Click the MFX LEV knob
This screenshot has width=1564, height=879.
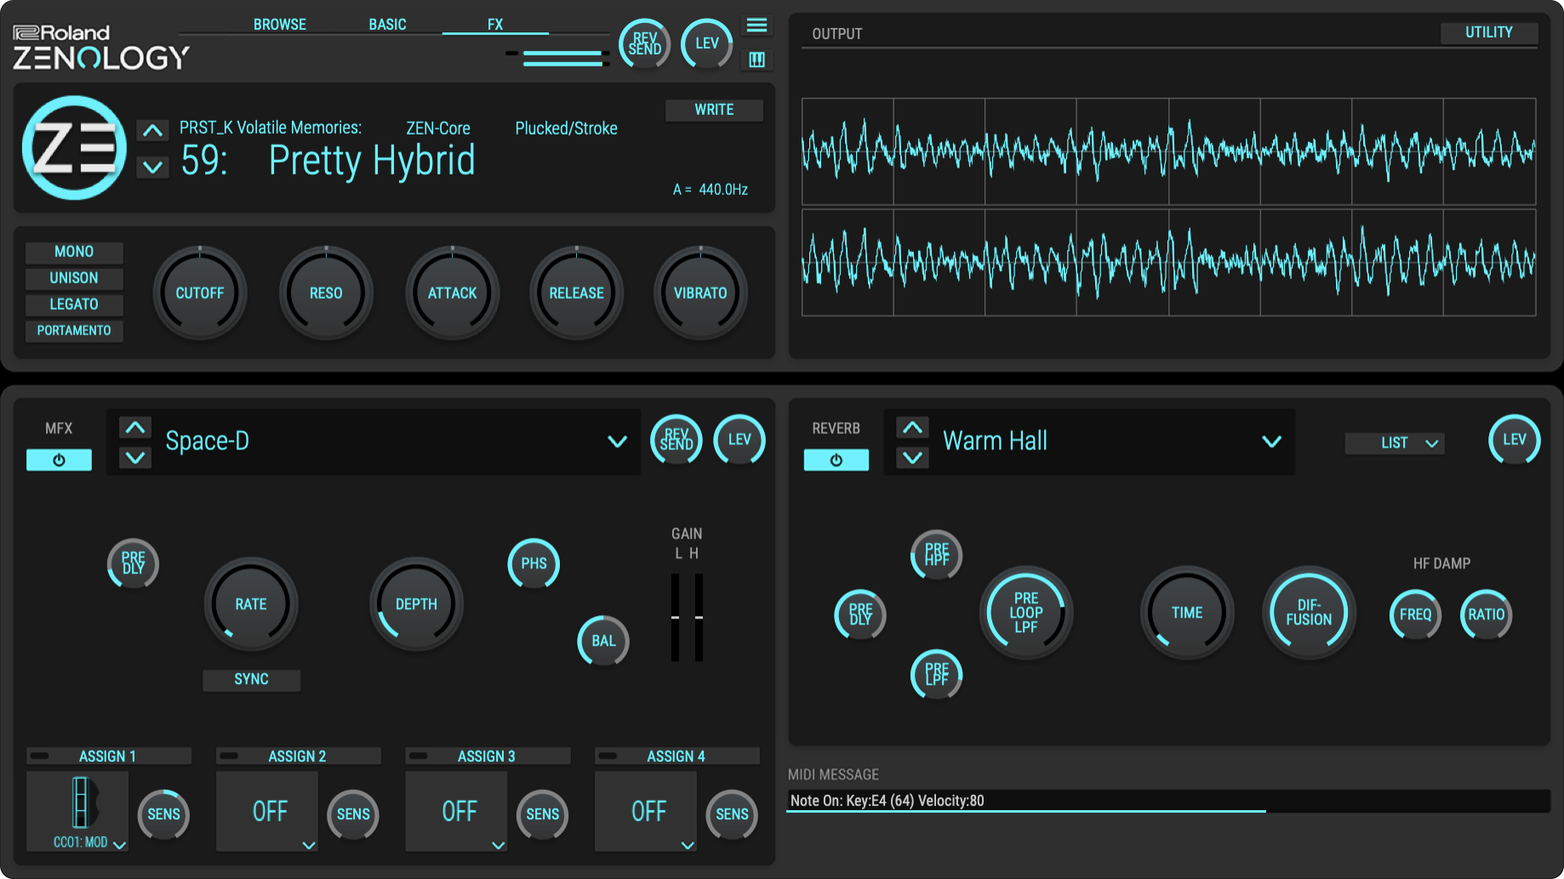739,440
